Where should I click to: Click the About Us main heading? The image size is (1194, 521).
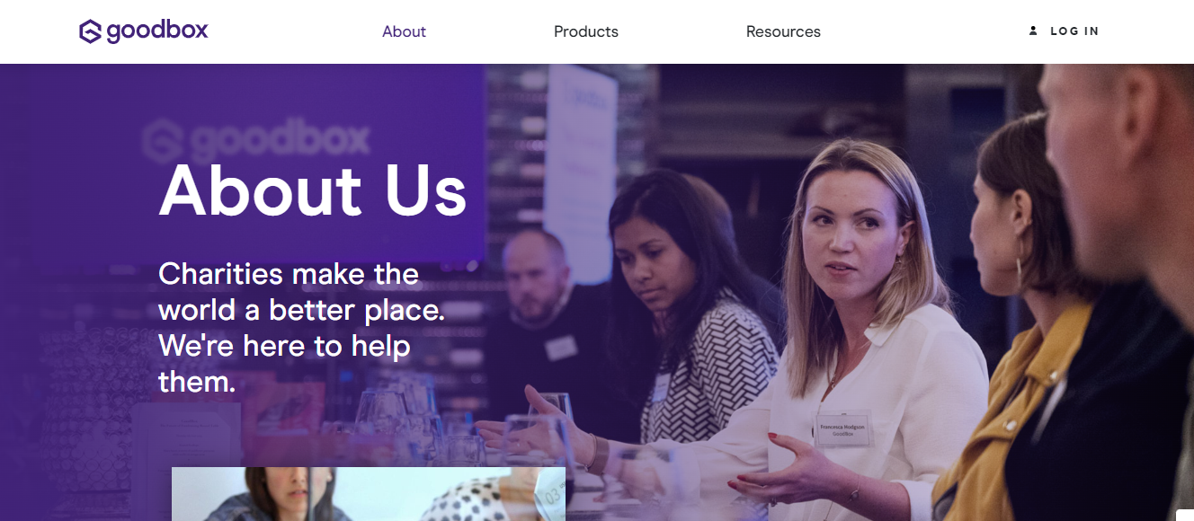click(x=313, y=190)
